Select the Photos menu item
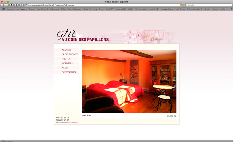 point(66,59)
